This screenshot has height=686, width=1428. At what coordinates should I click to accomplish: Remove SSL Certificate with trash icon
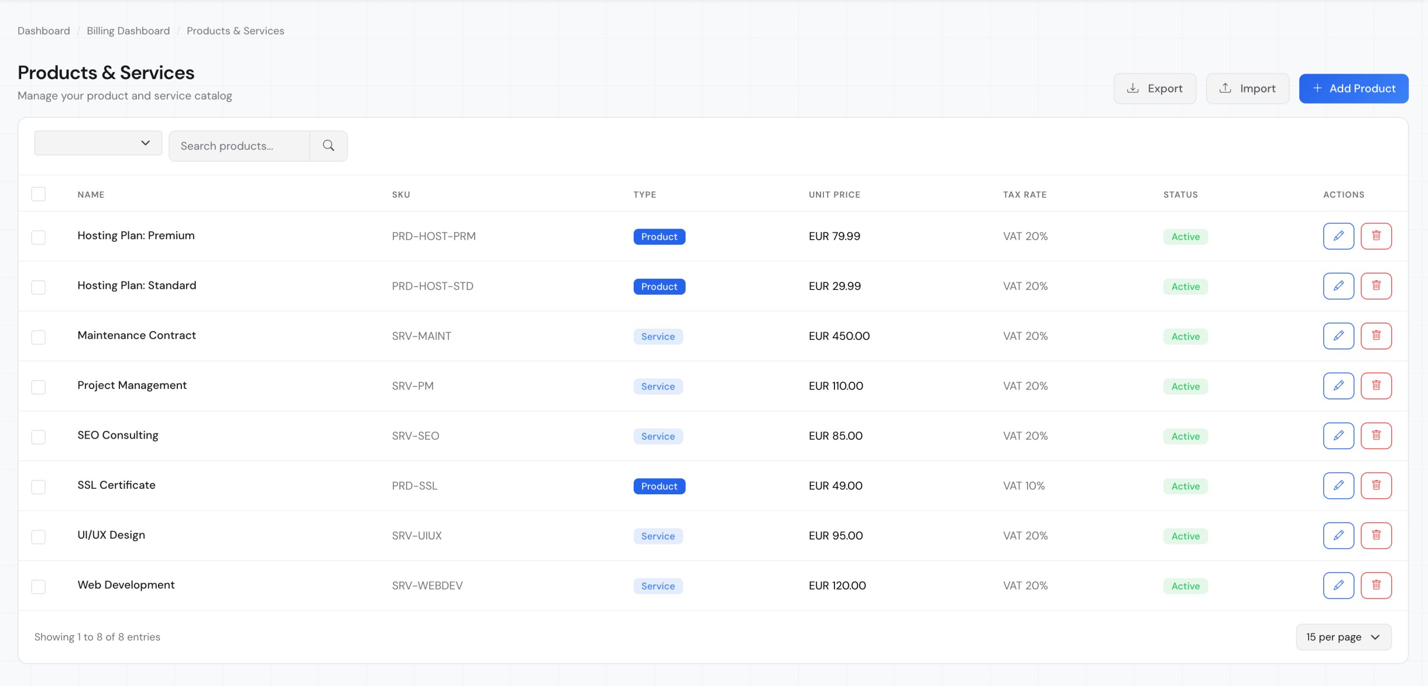pyautogui.click(x=1376, y=485)
